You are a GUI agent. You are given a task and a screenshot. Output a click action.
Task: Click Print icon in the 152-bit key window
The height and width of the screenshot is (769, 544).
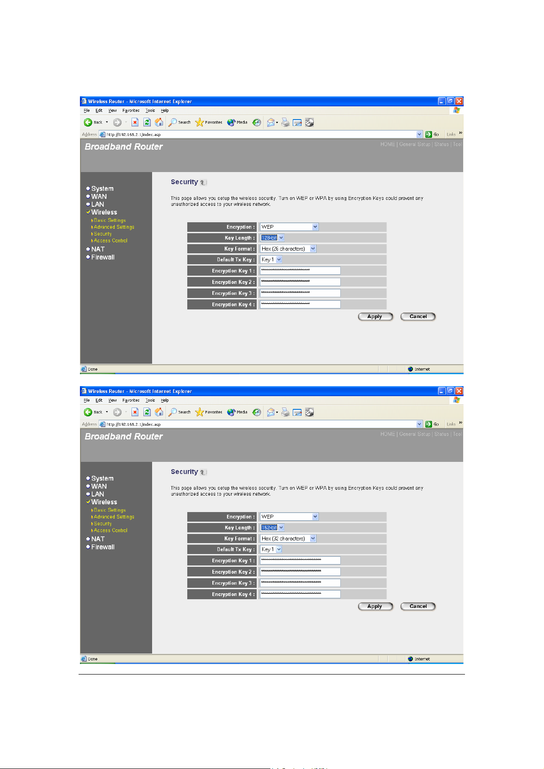285,412
